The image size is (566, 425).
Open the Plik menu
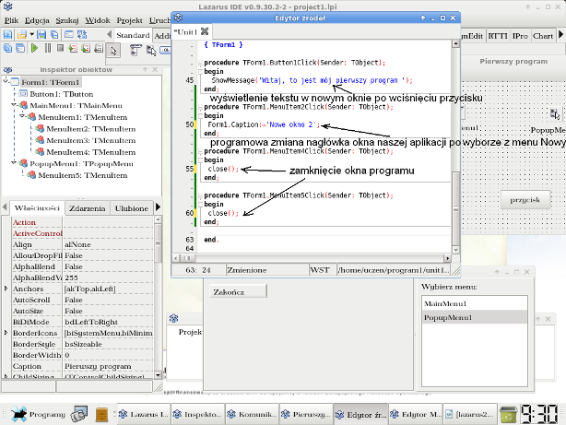[11, 20]
